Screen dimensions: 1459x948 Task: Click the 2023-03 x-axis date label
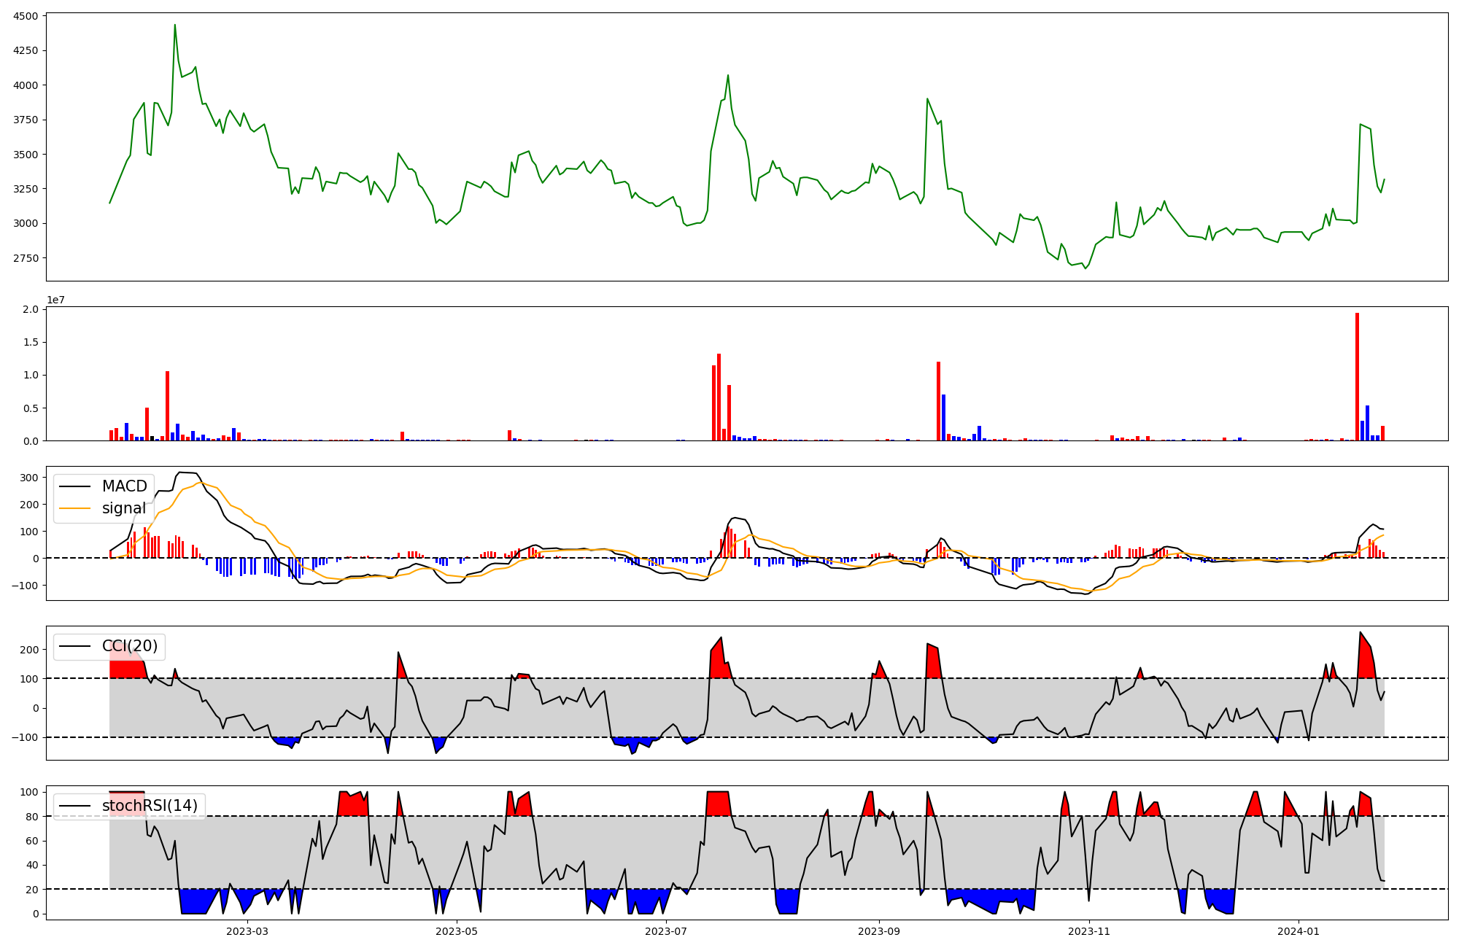tap(247, 931)
